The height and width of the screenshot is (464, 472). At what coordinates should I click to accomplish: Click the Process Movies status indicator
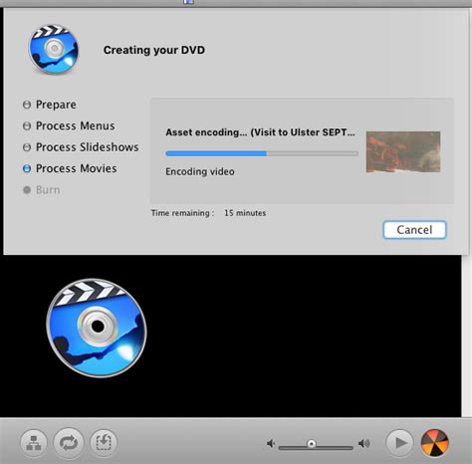click(x=27, y=168)
